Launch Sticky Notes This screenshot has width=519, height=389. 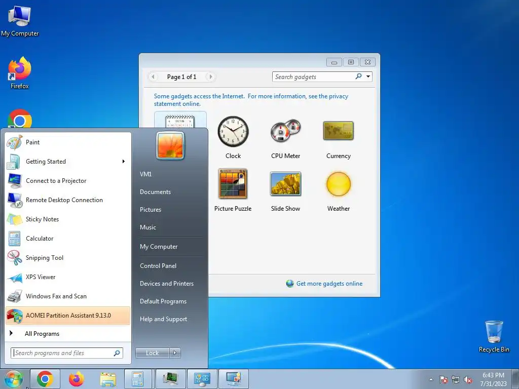tap(68, 219)
